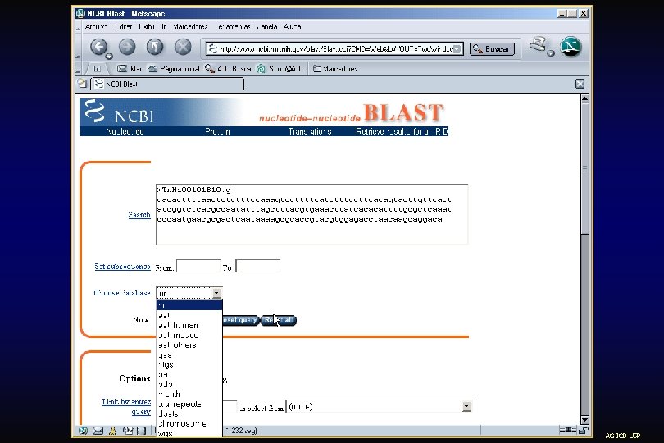Click the Buscar search button
This screenshot has width=664, height=443.
492,48
